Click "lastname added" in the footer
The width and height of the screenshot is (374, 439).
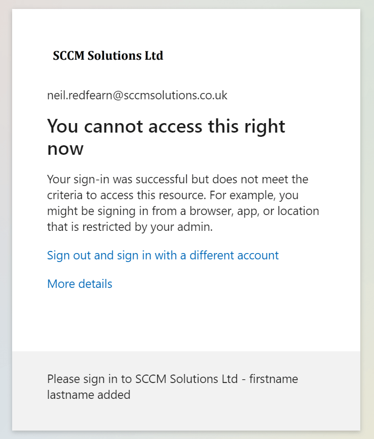tap(89, 395)
